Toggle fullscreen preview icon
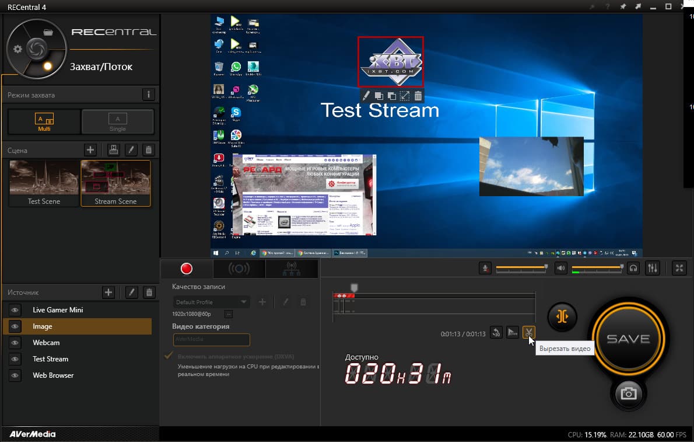This screenshot has height=442, width=694. [679, 268]
